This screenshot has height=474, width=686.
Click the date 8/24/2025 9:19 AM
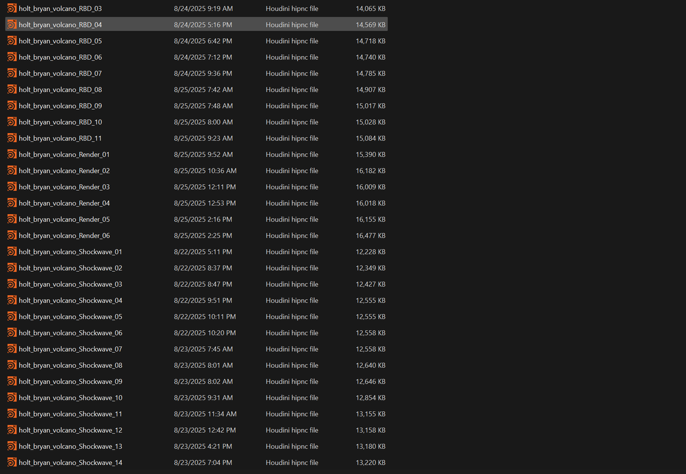203,9
